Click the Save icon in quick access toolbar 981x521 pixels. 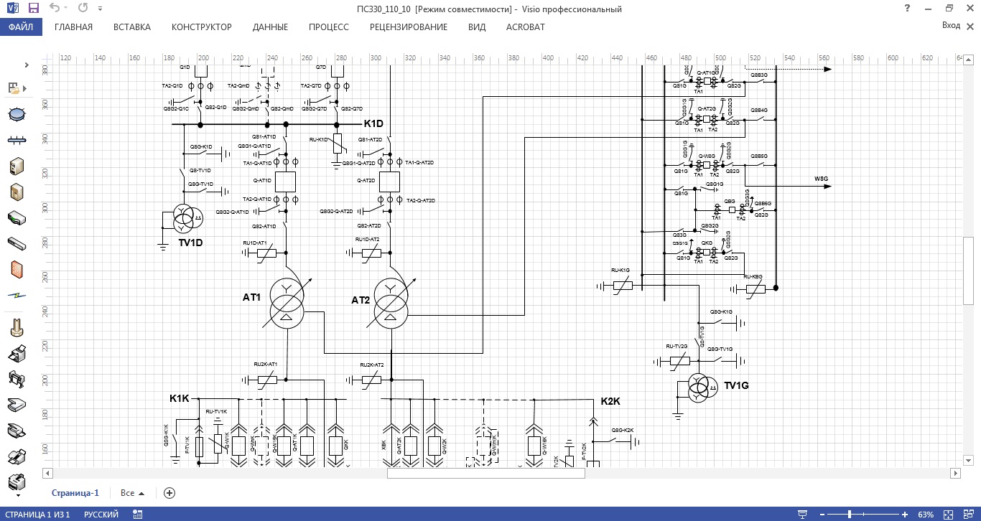click(33, 9)
